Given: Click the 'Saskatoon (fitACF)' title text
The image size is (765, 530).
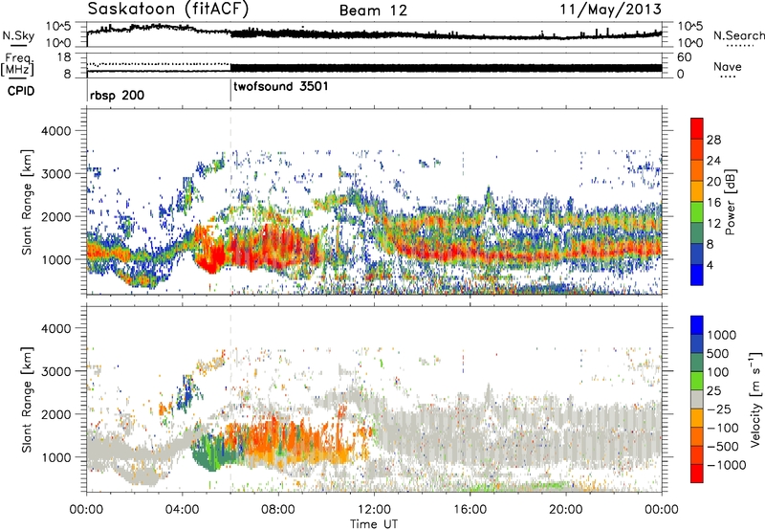Looking at the screenshot, I should tap(168, 9).
